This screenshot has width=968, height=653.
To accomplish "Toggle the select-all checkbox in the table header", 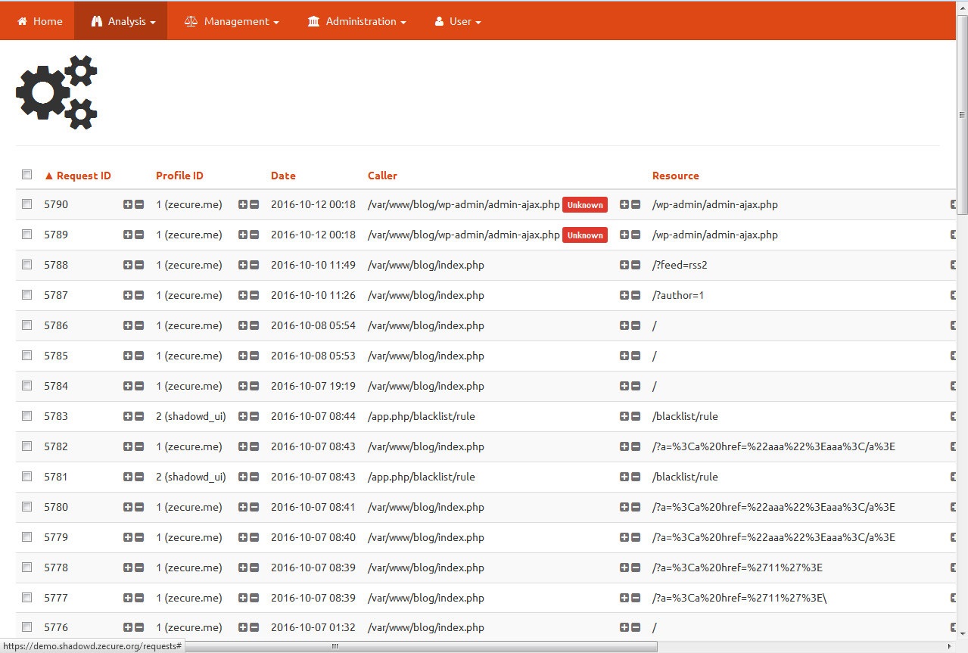I will [x=27, y=174].
